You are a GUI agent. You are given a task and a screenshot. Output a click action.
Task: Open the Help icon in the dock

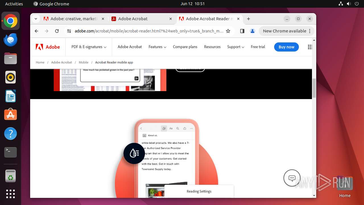point(11,134)
